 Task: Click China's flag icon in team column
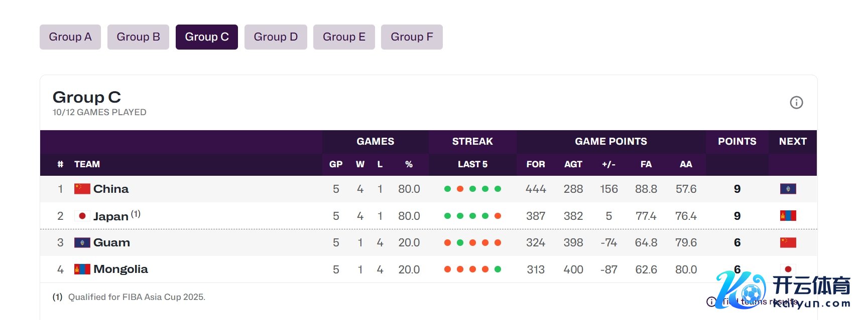82,189
